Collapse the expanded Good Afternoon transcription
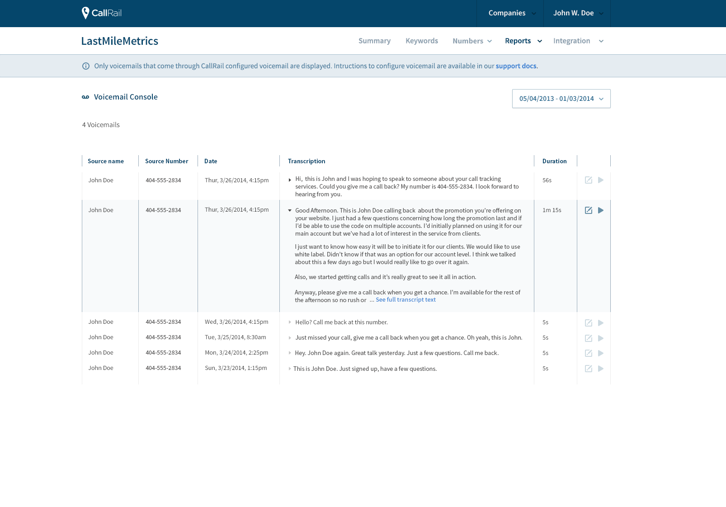Screen dimensions: 726x507 (290, 210)
